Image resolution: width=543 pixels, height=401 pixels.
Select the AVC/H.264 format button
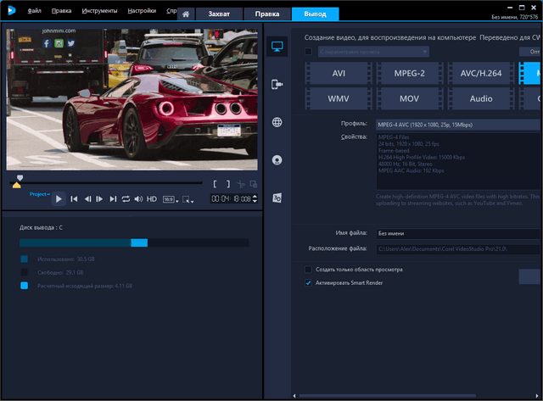click(480, 73)
